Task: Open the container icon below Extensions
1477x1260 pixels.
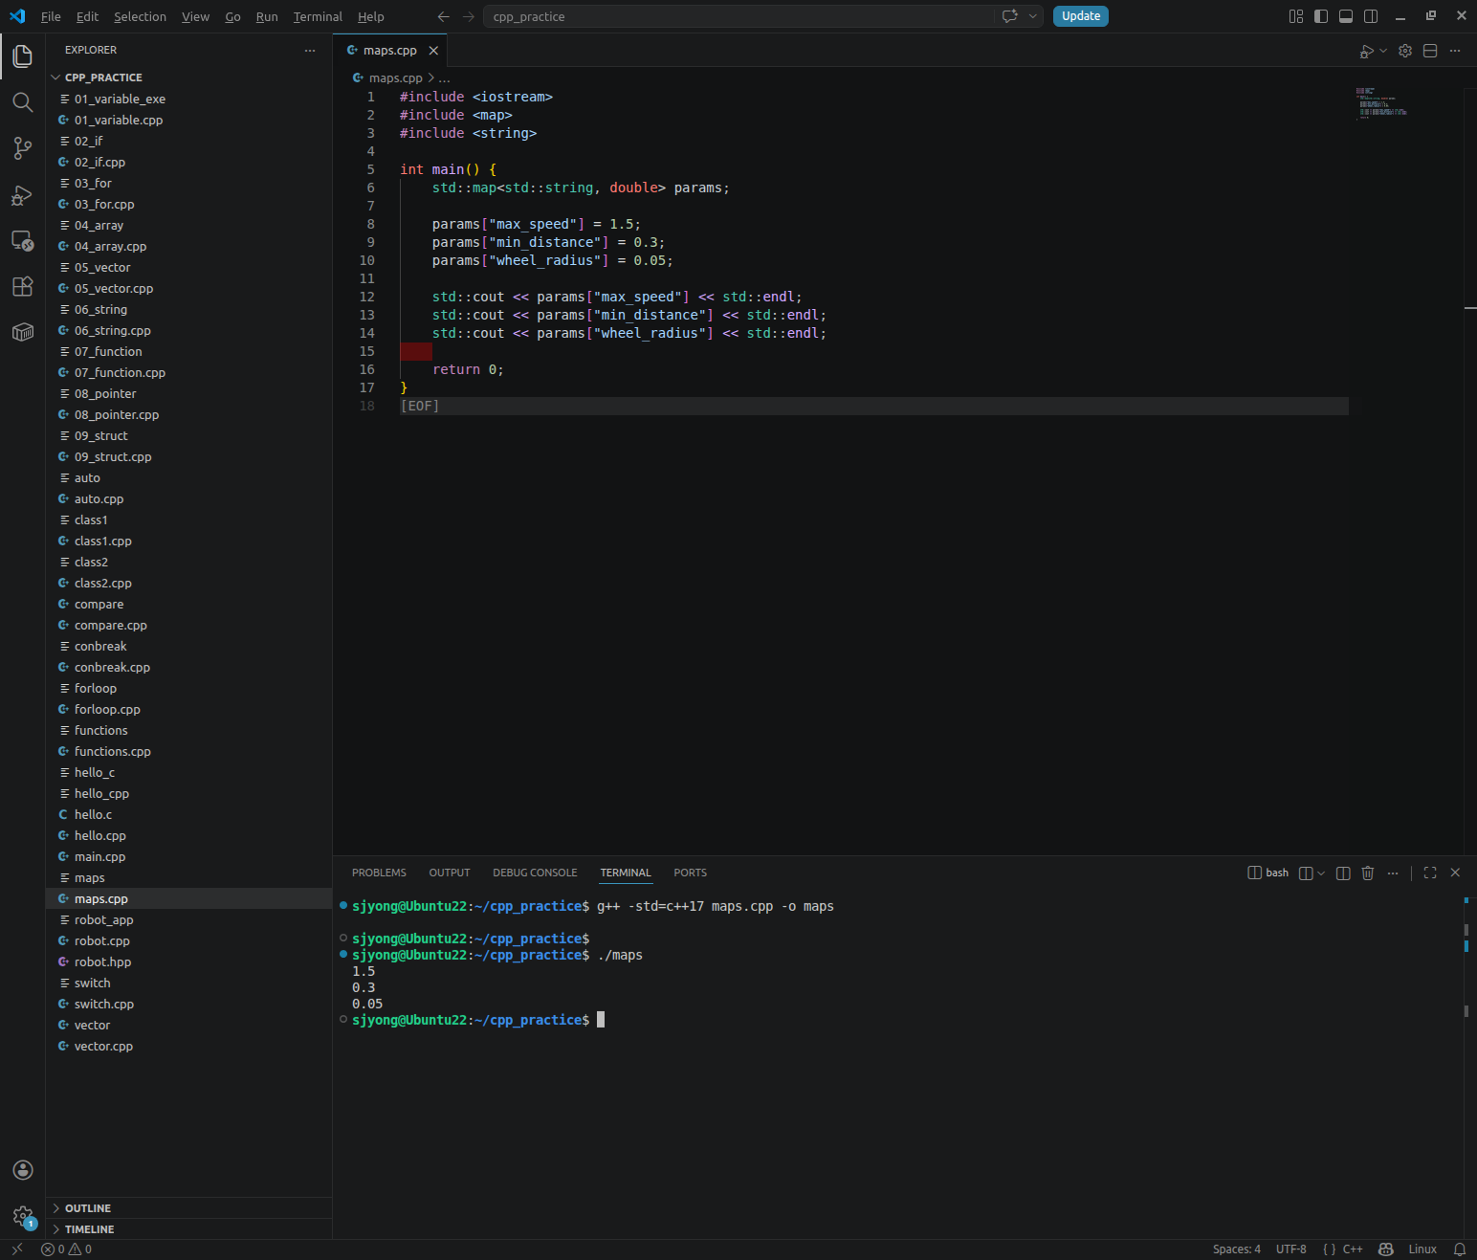Action: pyautogui.click(x=23, y=332)
